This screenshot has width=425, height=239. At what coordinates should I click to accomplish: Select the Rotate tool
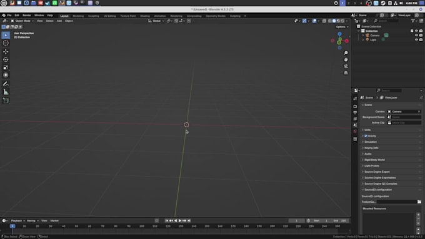tap(6, 59)
